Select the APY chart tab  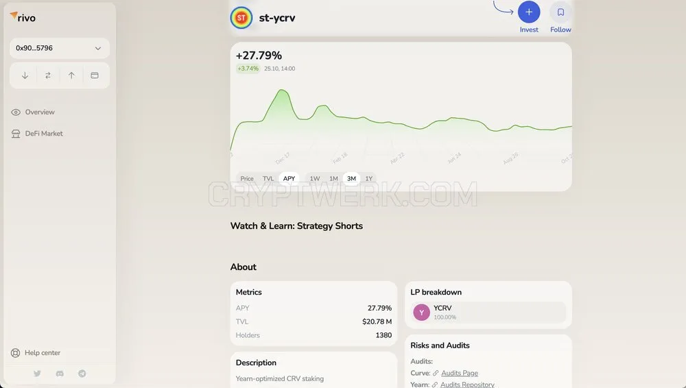pos(289,178)
